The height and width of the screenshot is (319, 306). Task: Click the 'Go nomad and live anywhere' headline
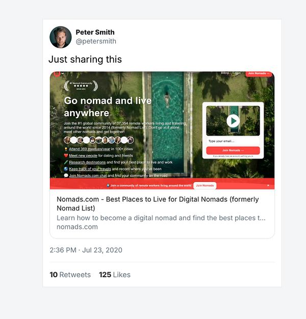108,107
